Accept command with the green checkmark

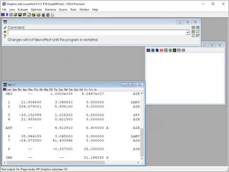click(5, 27)
